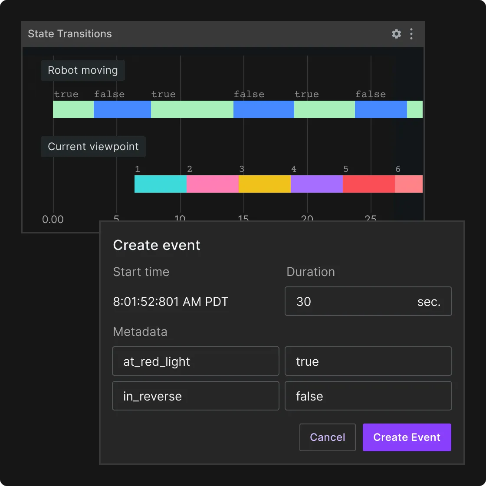Toggle the in_reverse value to true
The image size is (486, 486).
(368, 396)
